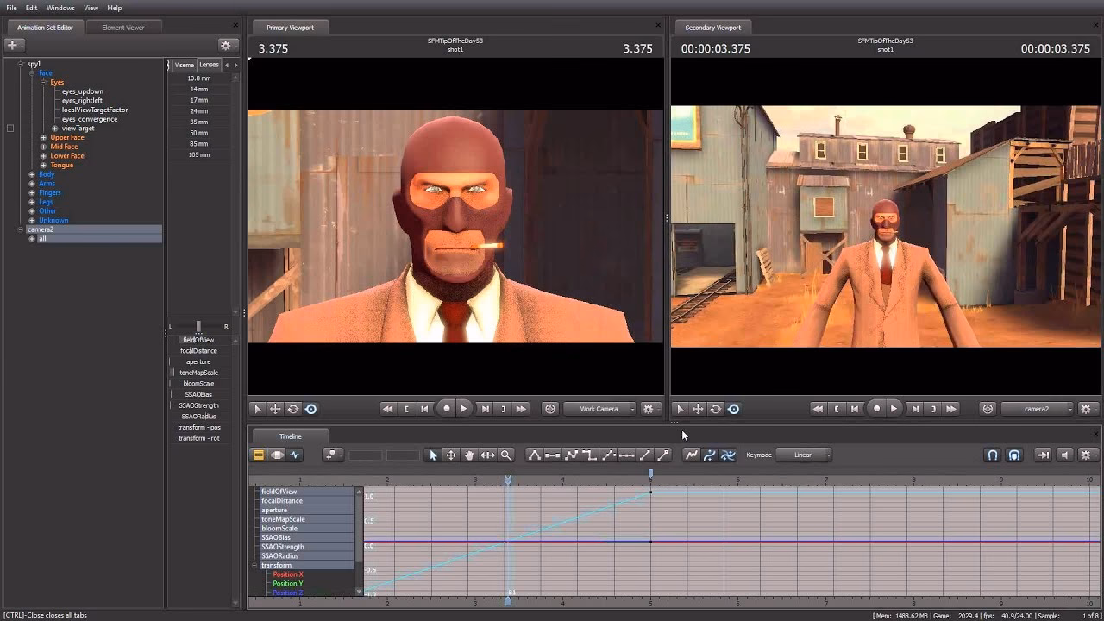Expand the Body group
This screenshot has width=1104, height=621.
point(32,174)
